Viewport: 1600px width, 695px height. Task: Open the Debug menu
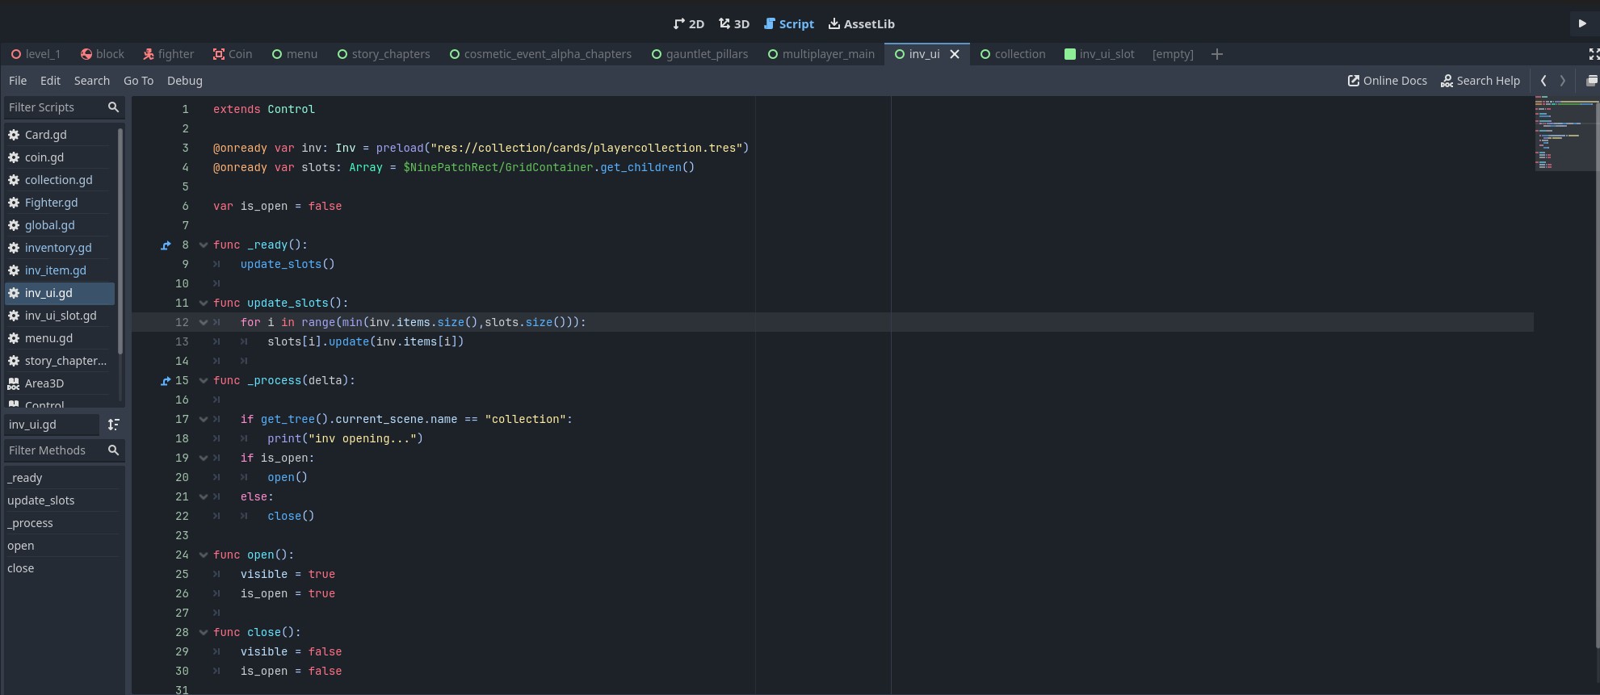[x=184, y=81]
